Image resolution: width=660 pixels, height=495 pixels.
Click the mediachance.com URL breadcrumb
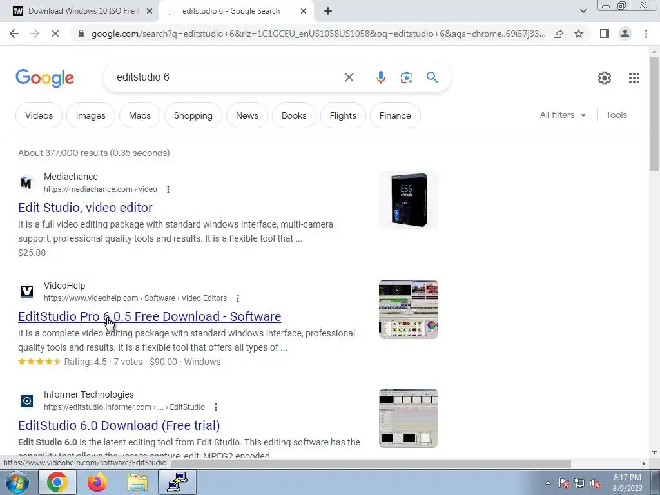click(x=100, y=189)
